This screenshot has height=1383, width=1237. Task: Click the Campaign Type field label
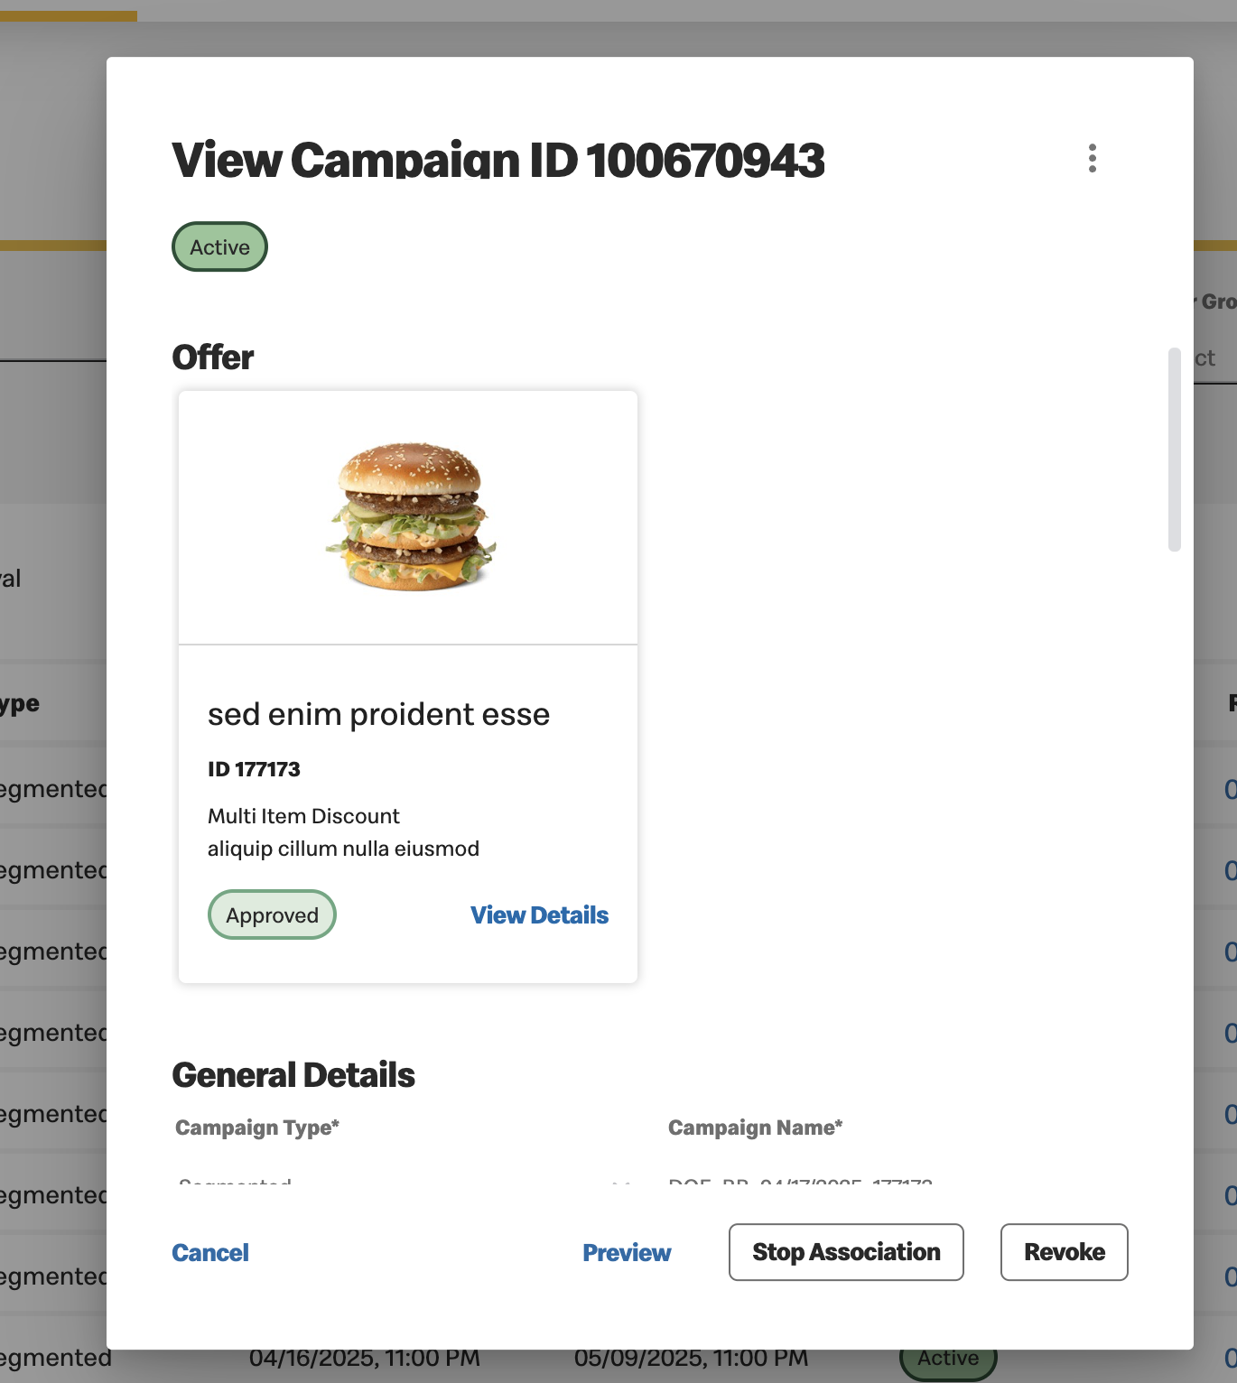(x=257, y=1128)
